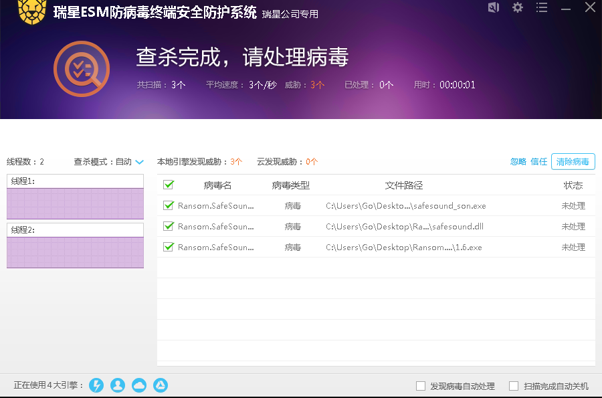
Task: Click the 线程2 thread panel
Action: [75, 245]
